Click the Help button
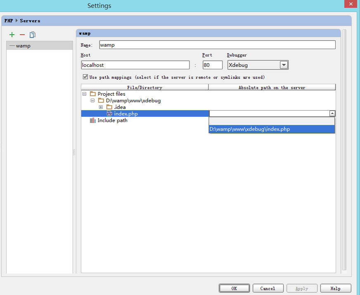 [335, 288]
